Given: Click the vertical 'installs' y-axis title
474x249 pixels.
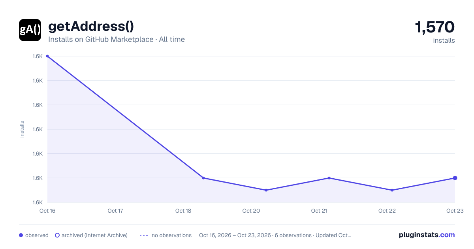Looking at the screenshot, I should pyautogui.click(x=22, y=129).
